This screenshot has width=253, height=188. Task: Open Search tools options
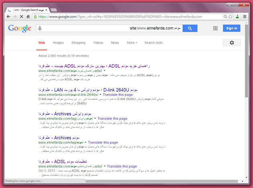click(153, 43)
